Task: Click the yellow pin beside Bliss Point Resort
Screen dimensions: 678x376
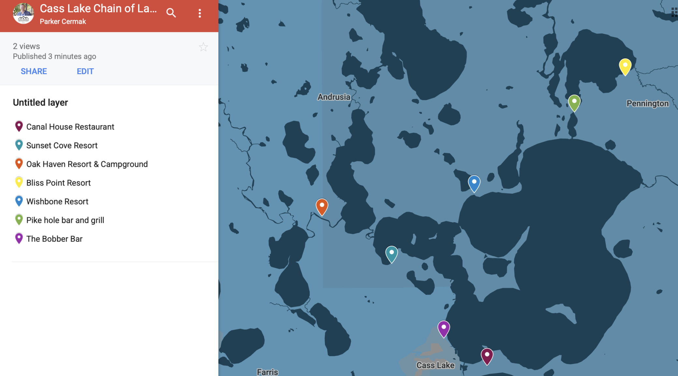Action: 19,182
